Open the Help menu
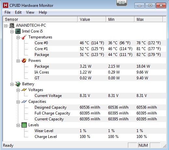 click(43, 12)
